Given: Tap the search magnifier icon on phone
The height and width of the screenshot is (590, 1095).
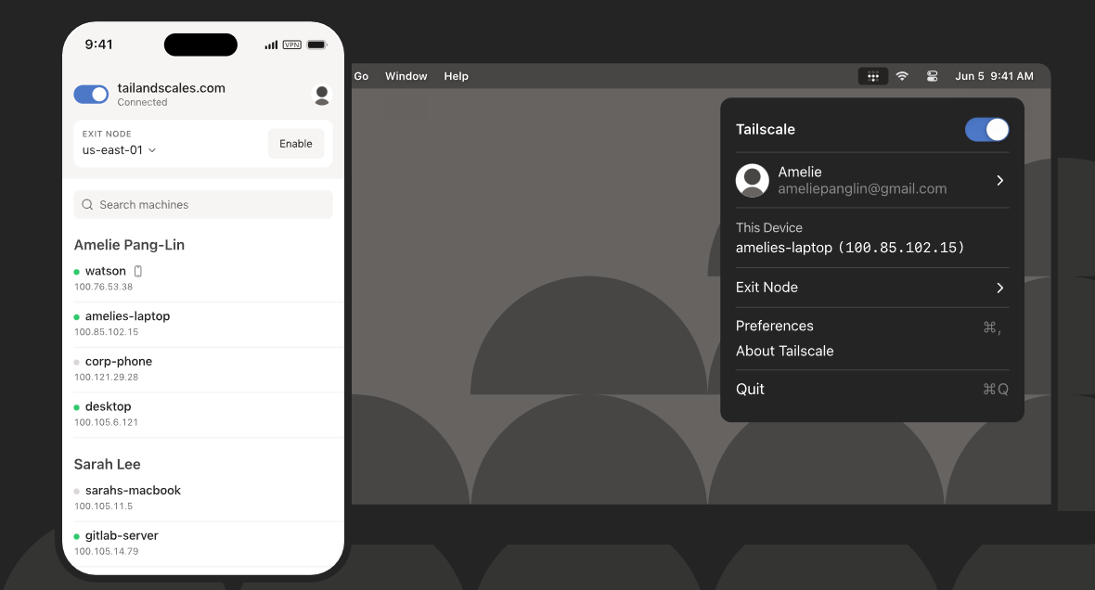Looking at the screenshot, I should click(x=87, y=205).
